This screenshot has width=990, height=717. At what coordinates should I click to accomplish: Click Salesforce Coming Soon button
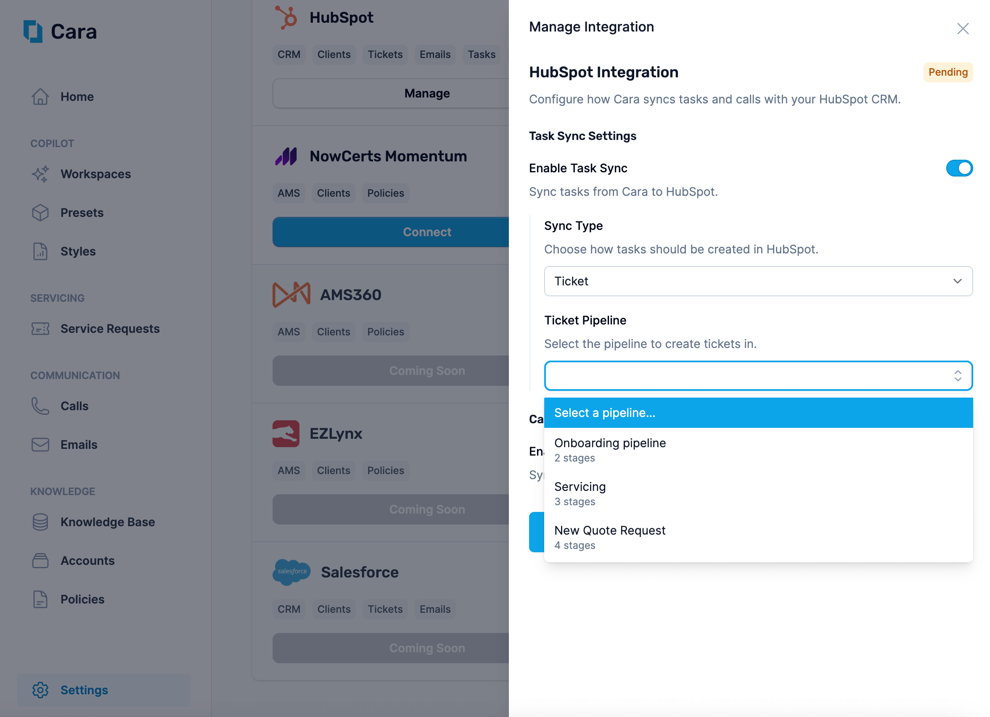point(391,648)
